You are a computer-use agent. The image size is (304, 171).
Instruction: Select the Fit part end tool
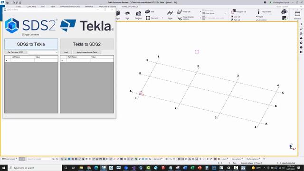pos(265,11)
